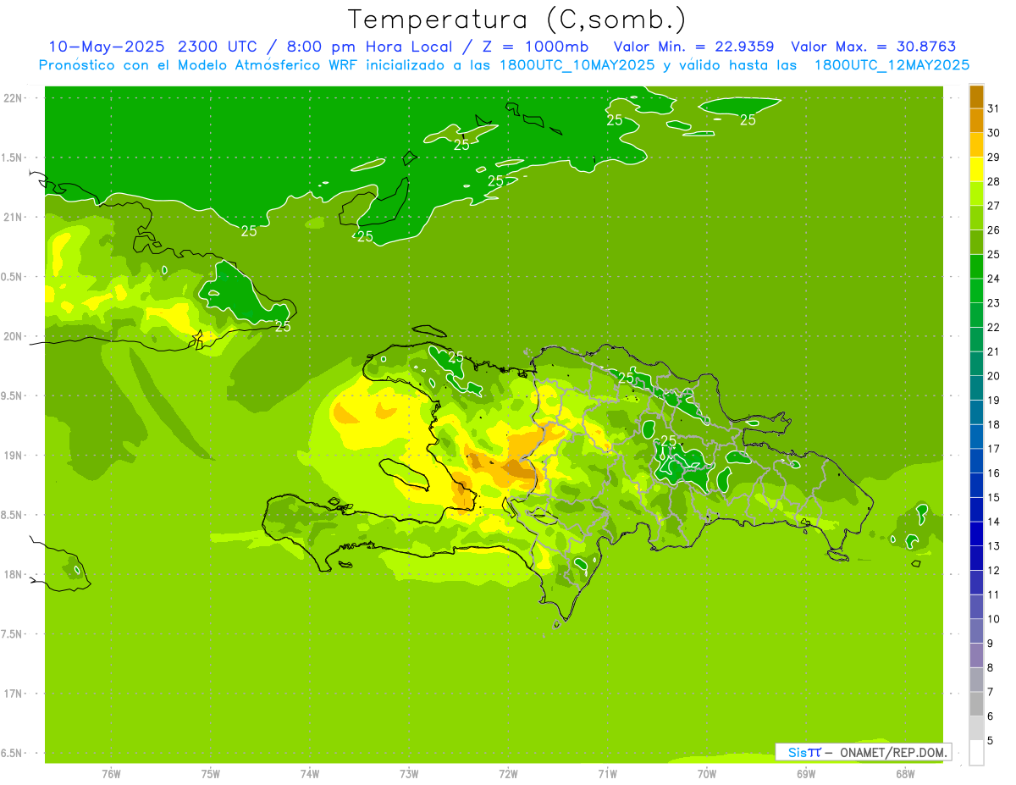
Task: Click the '70W' longitude label
Action: tap(707, 774)
